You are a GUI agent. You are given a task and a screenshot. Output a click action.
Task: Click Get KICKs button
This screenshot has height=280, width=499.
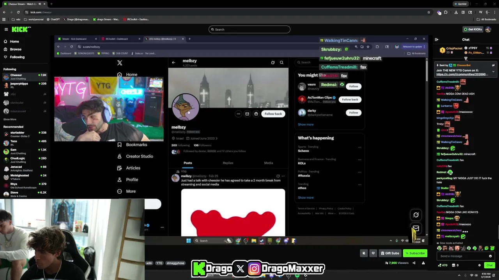473,29
